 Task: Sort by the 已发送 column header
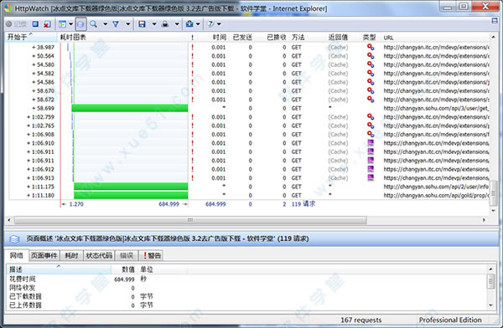pos(242,37)
